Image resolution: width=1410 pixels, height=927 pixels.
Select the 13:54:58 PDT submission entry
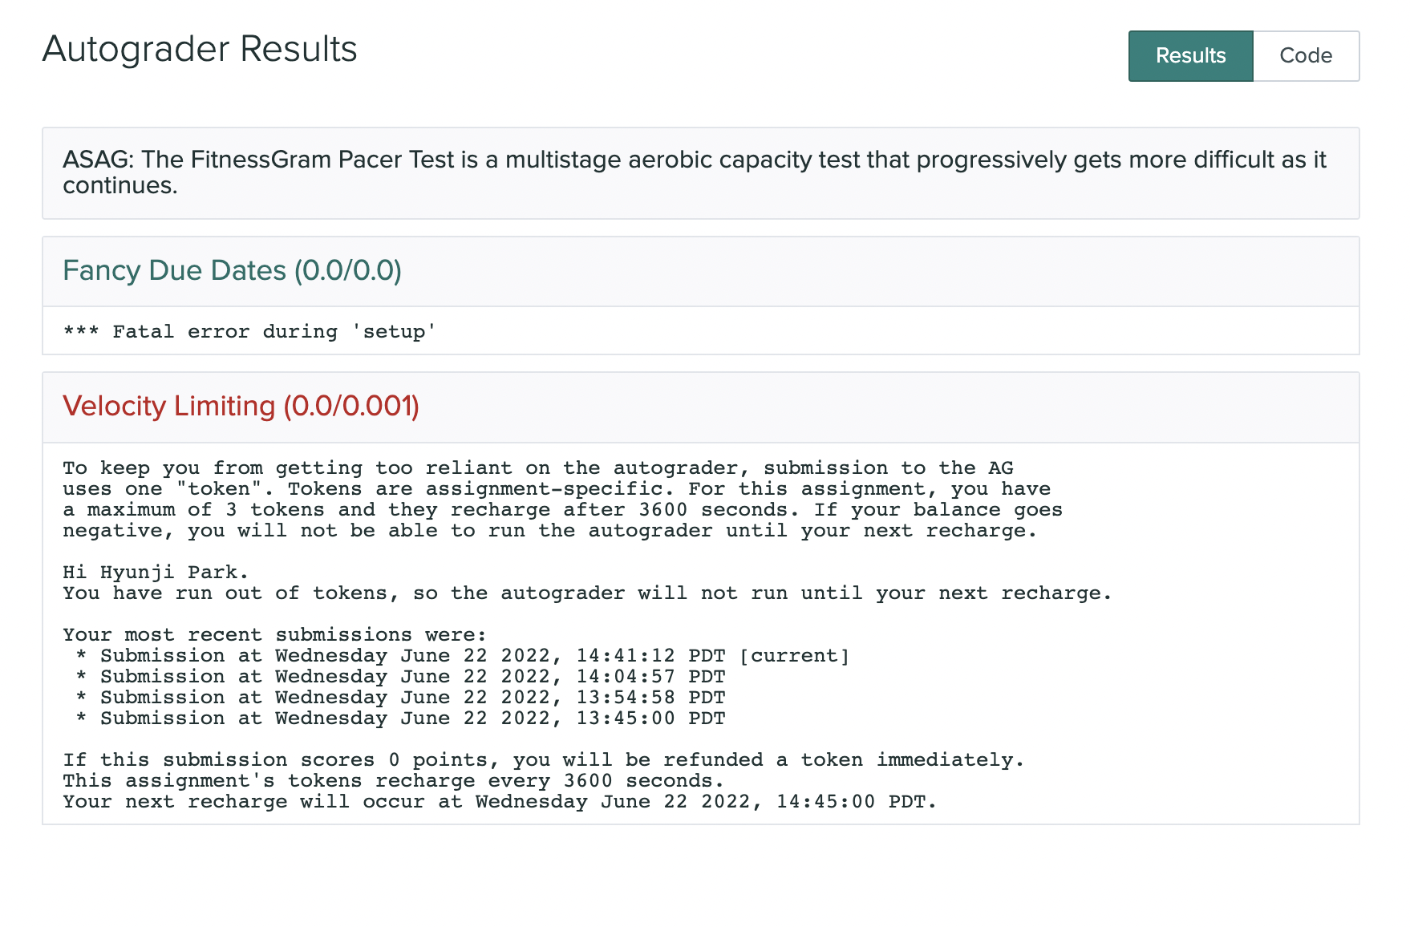tap(412, 698)
